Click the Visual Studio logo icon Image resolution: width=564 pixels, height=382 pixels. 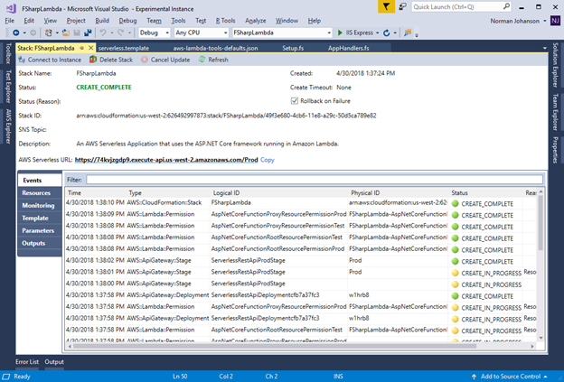pos(11,8)
